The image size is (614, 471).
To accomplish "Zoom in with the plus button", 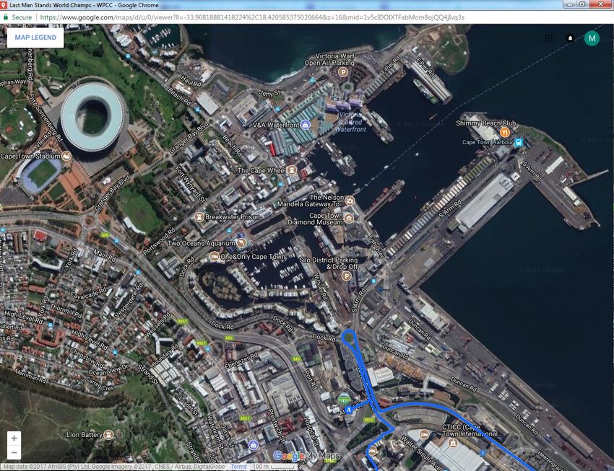I will pos(14,438).
